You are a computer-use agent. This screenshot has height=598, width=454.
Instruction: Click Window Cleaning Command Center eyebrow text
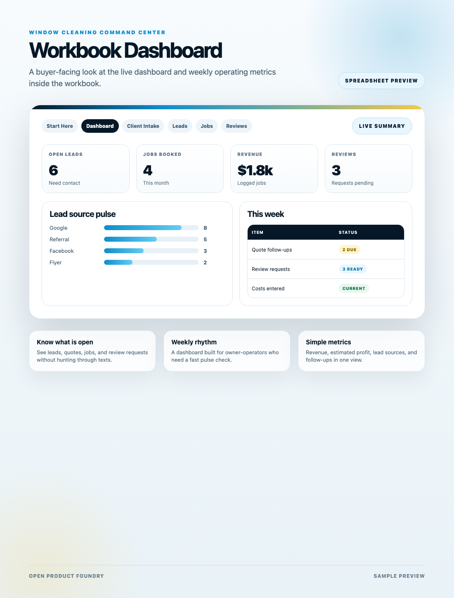(97, 32)
